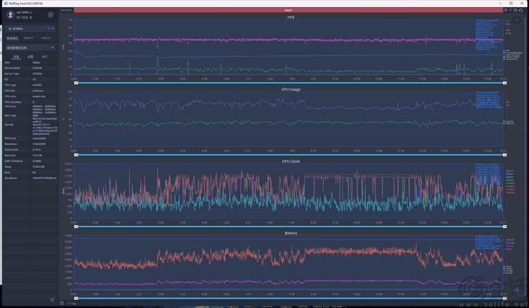Click the GPU Type row label

point(11,116)
